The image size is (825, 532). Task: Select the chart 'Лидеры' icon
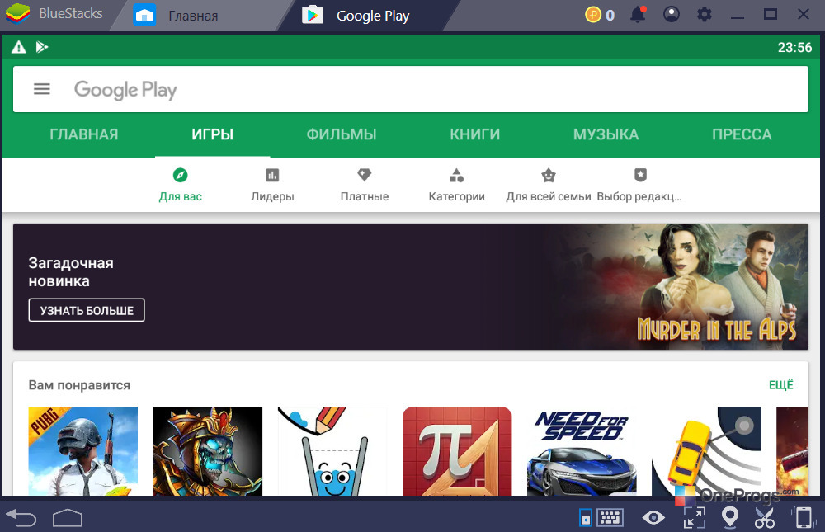272,175
